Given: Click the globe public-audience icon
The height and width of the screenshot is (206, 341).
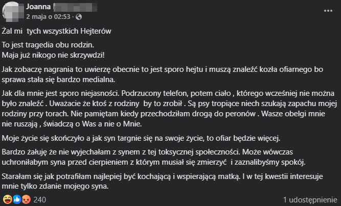Looking at the screenshot, I should (x=79, y=17).
